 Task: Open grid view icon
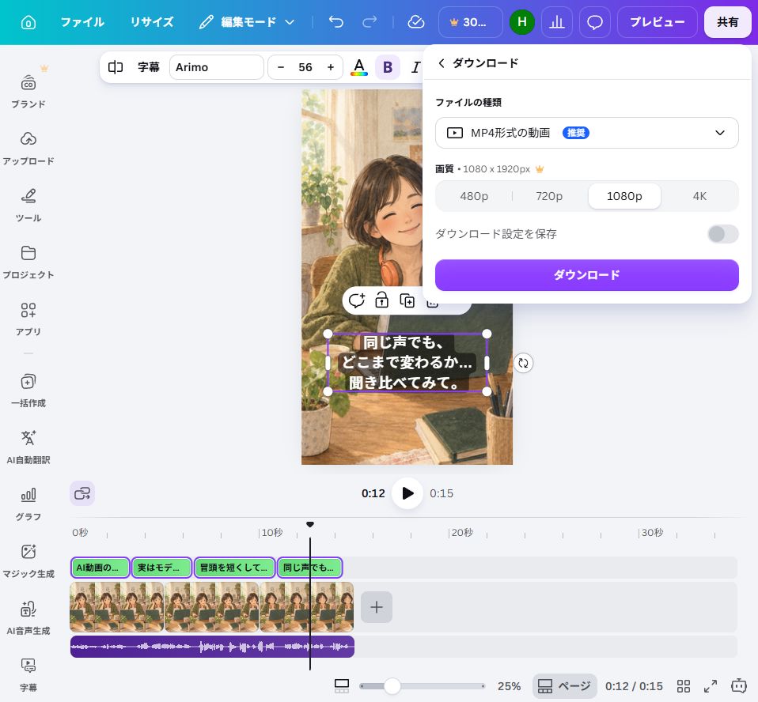pos(684,686)
